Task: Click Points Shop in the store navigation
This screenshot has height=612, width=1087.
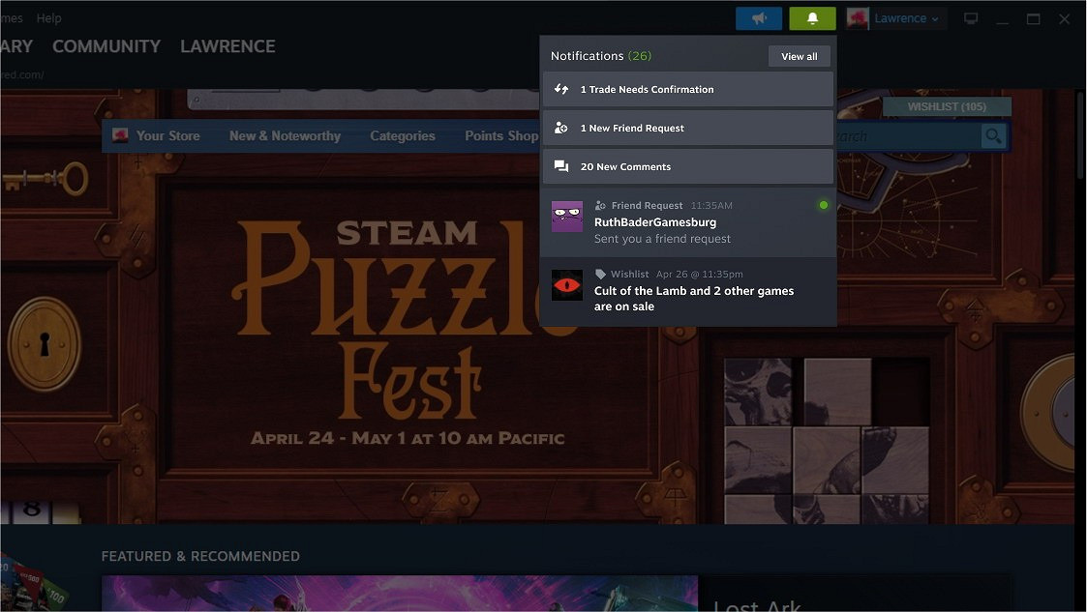Action: click(500, 135)
